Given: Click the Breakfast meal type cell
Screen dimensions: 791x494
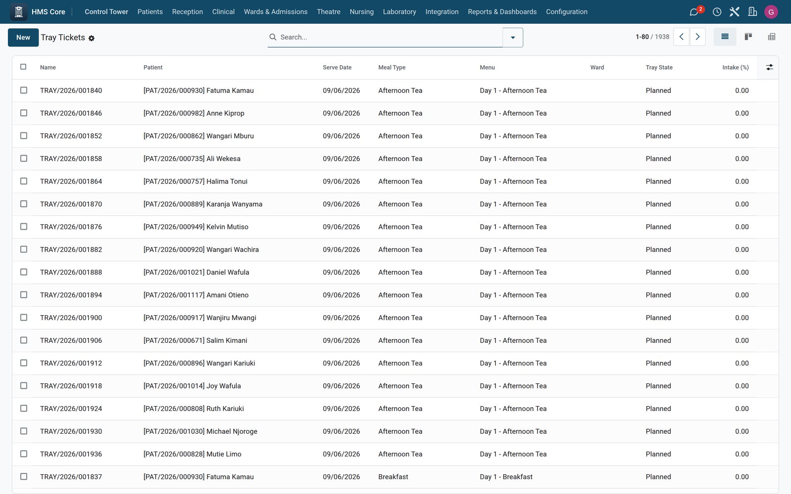Looking at the screenshot, I should (393, 477).
